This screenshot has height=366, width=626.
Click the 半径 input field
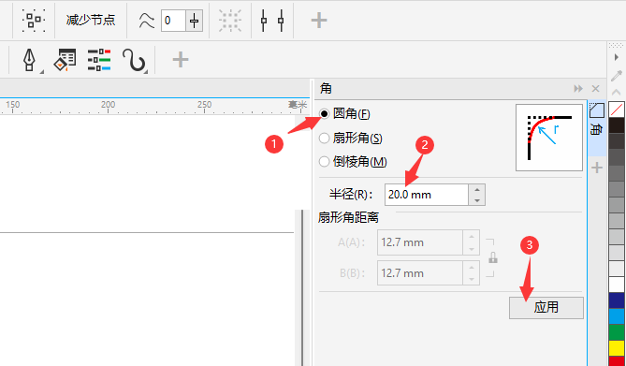tap(427, 195)
